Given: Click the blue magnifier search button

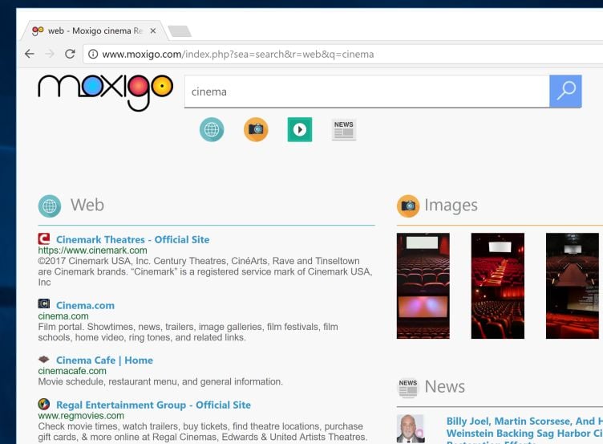Looking at the screenshot, I should pos(565,92).
